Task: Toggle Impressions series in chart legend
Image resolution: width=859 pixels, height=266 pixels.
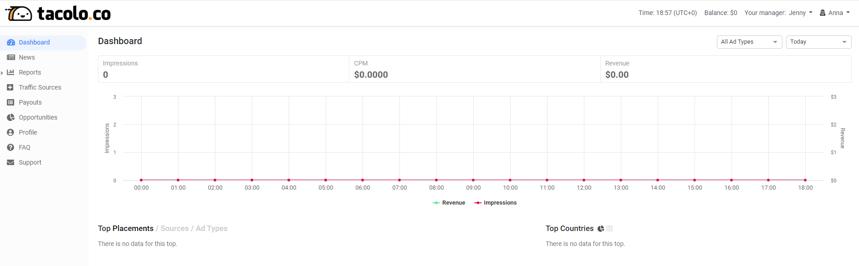Action: [x=496, y=203]
